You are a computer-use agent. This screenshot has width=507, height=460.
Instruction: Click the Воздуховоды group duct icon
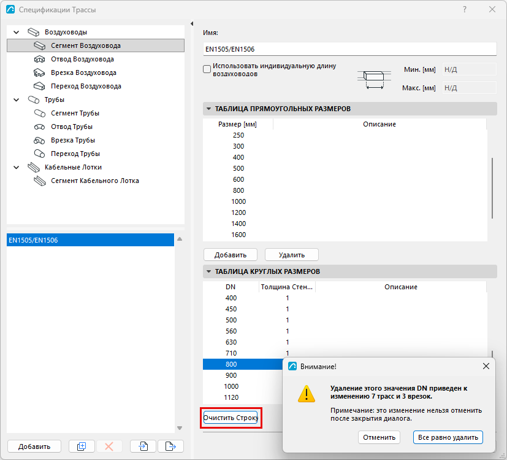coord(33,32)
